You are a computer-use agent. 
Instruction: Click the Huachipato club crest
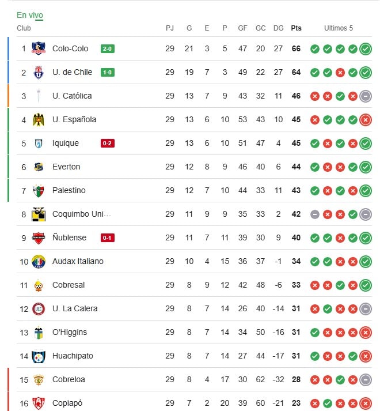[x=39, y=356]
